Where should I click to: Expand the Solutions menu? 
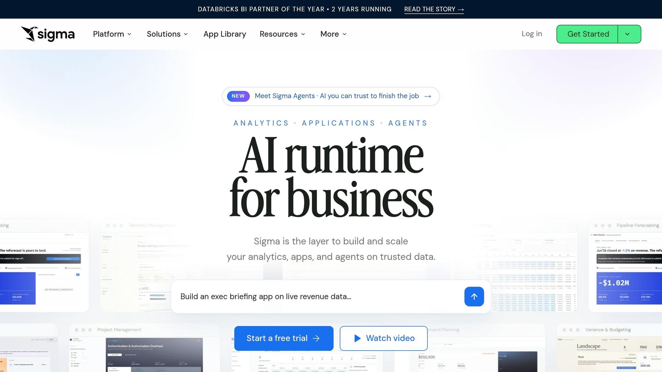167,34
